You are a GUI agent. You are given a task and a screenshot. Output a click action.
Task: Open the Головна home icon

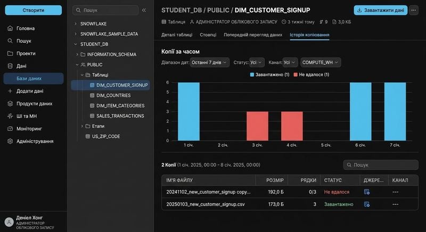point(10,28)
